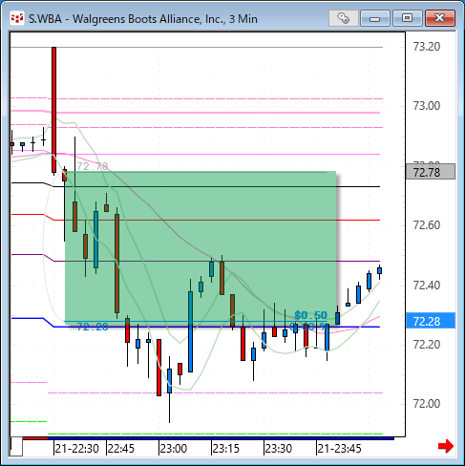Click the red horizontal line at 72.60
The image size is (465, 466).
click(217, 220)
